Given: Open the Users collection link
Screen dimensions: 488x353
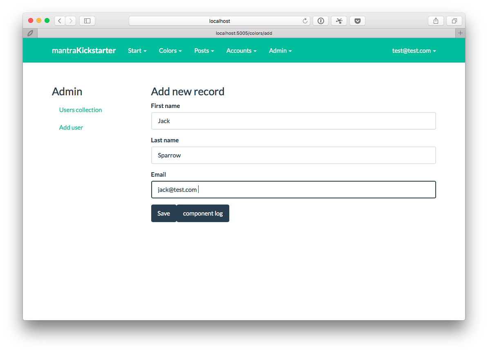Looking at the screenshot, I should tap(81, 110).
